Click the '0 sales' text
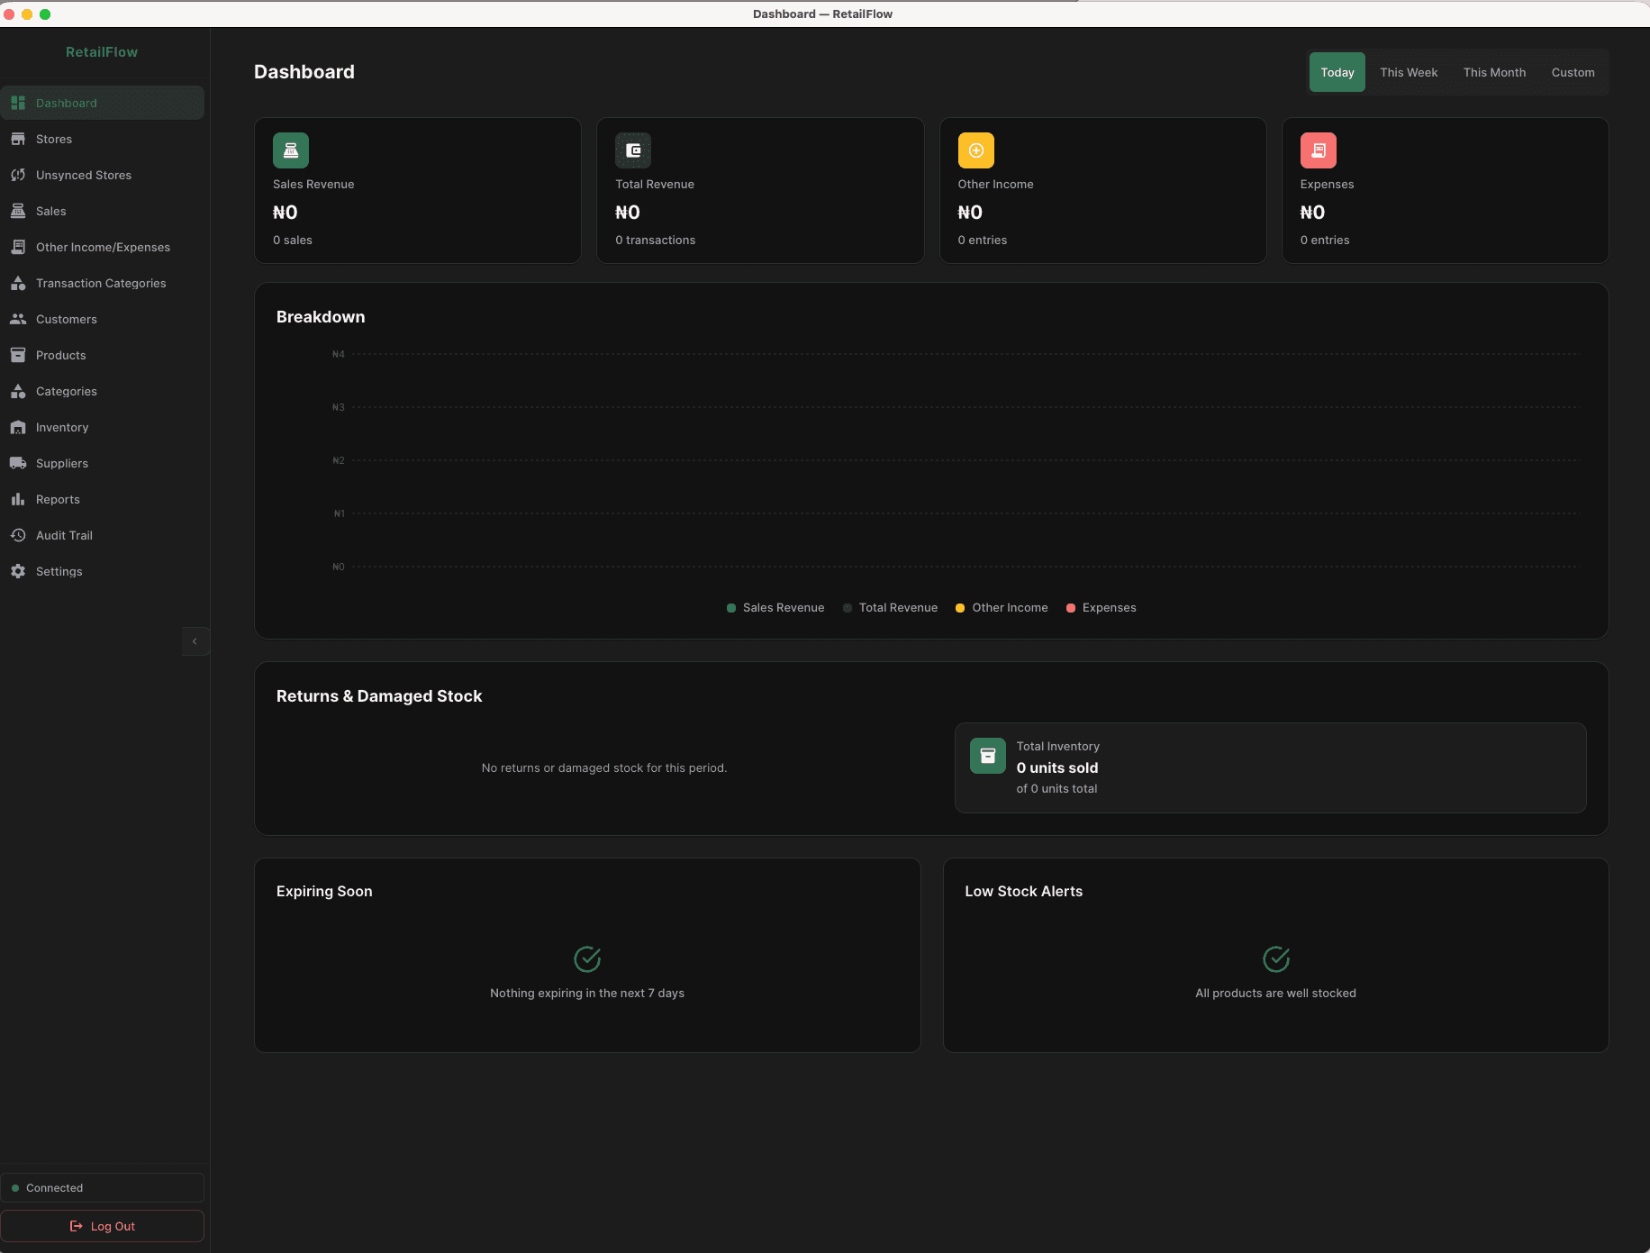1650x1253 pixels. 293,240
